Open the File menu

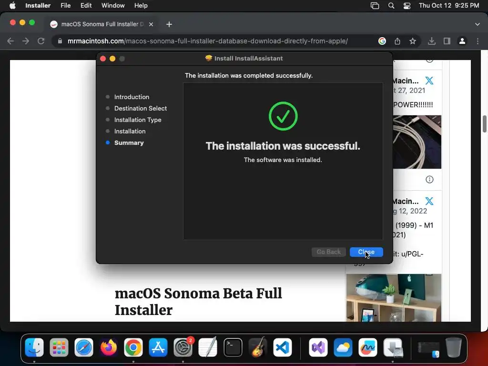click(65, 6)
